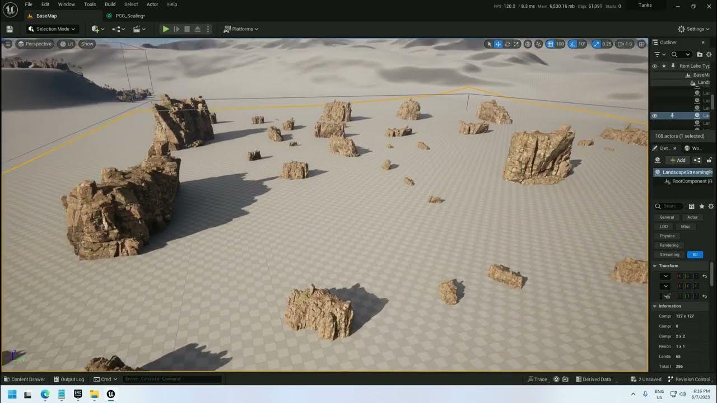Screen dimensions: 717x403
Task: Open the Platforms dropdown
Action: point(241,29)
